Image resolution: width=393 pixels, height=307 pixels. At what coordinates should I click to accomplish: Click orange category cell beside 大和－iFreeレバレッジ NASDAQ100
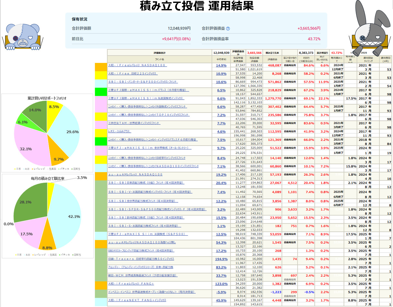[x=101, y=67]
